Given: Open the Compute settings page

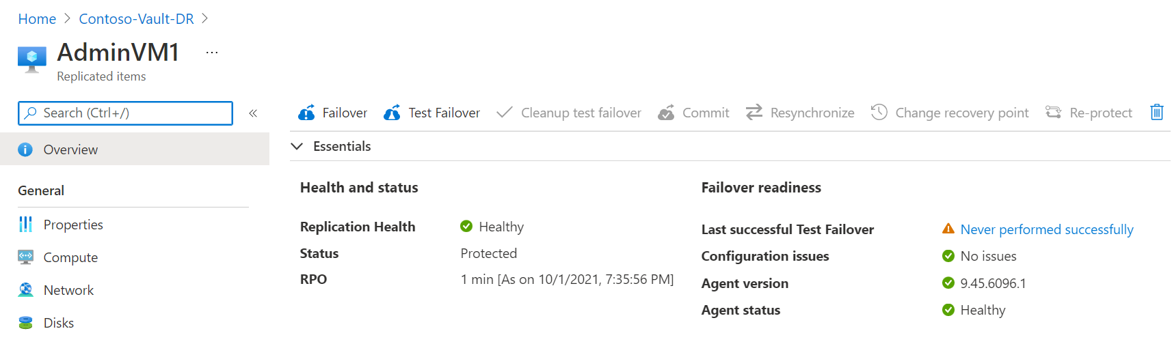Looking at the screenshot, I should pyautogui.click(x=70, y=257).
